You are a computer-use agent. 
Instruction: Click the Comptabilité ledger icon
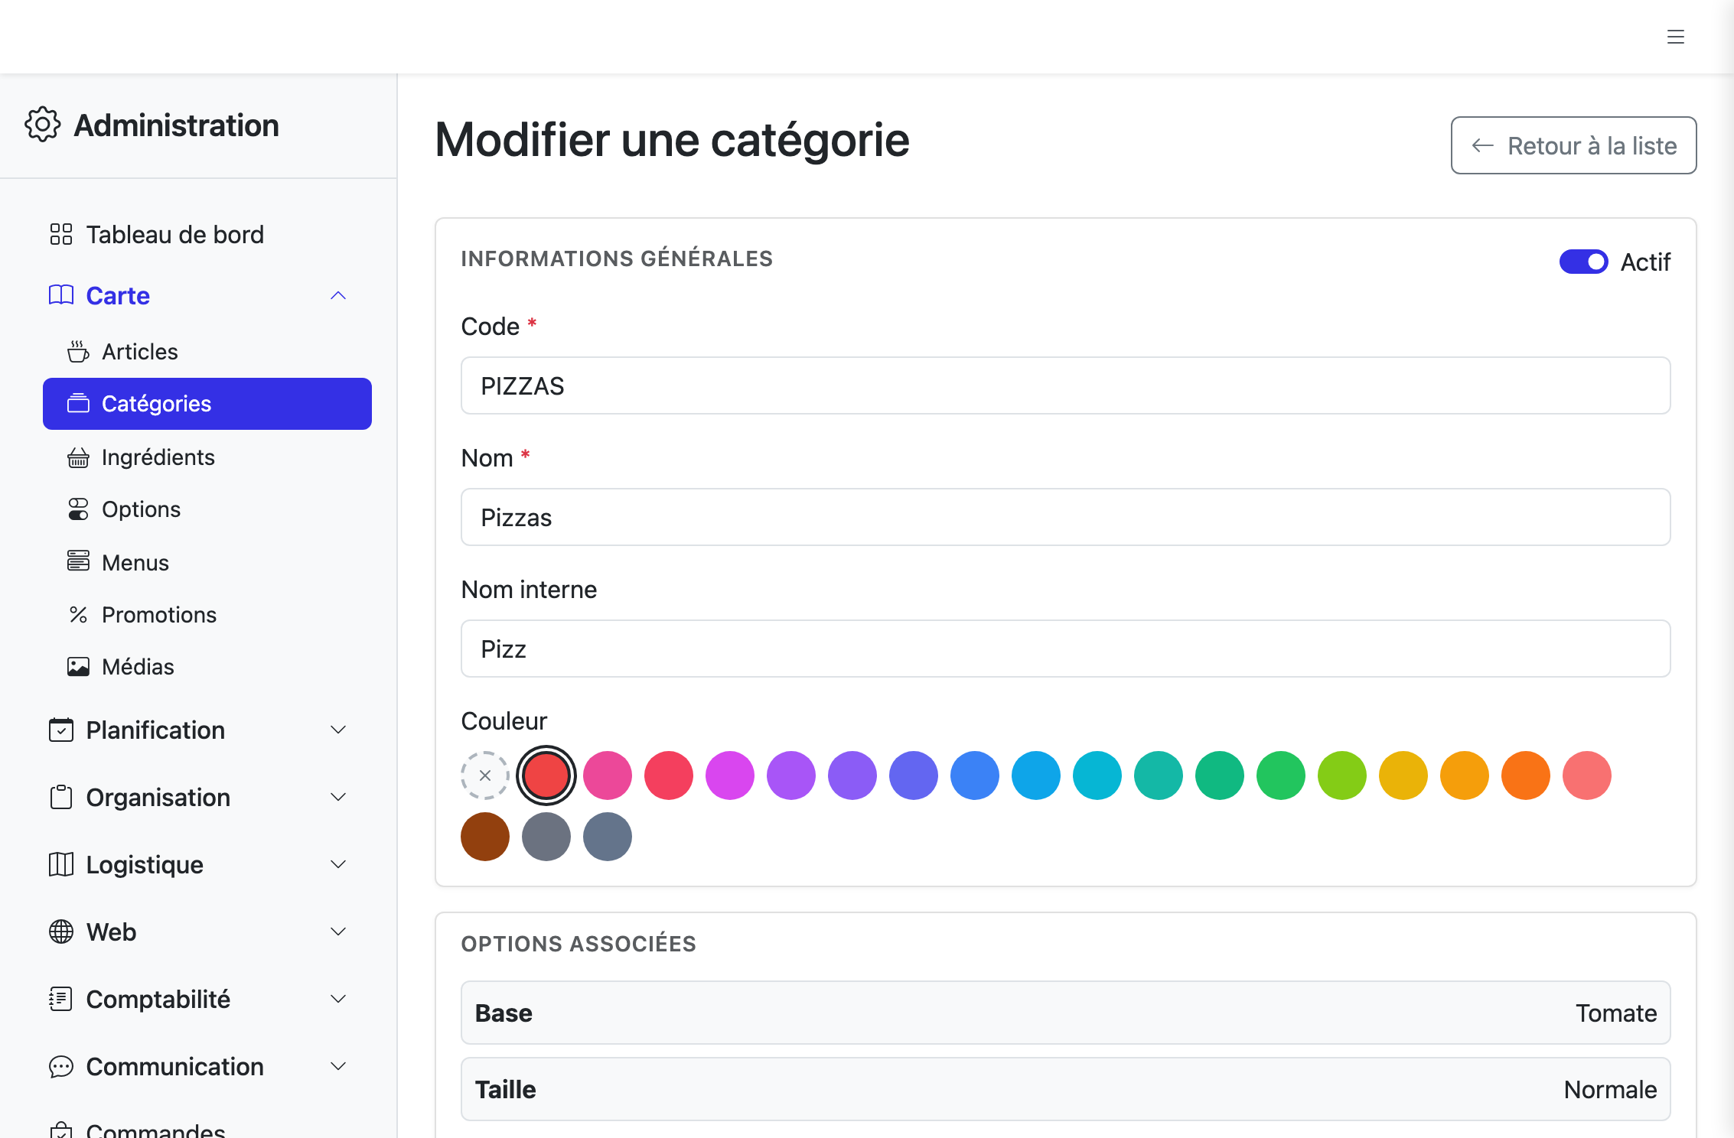61,999
